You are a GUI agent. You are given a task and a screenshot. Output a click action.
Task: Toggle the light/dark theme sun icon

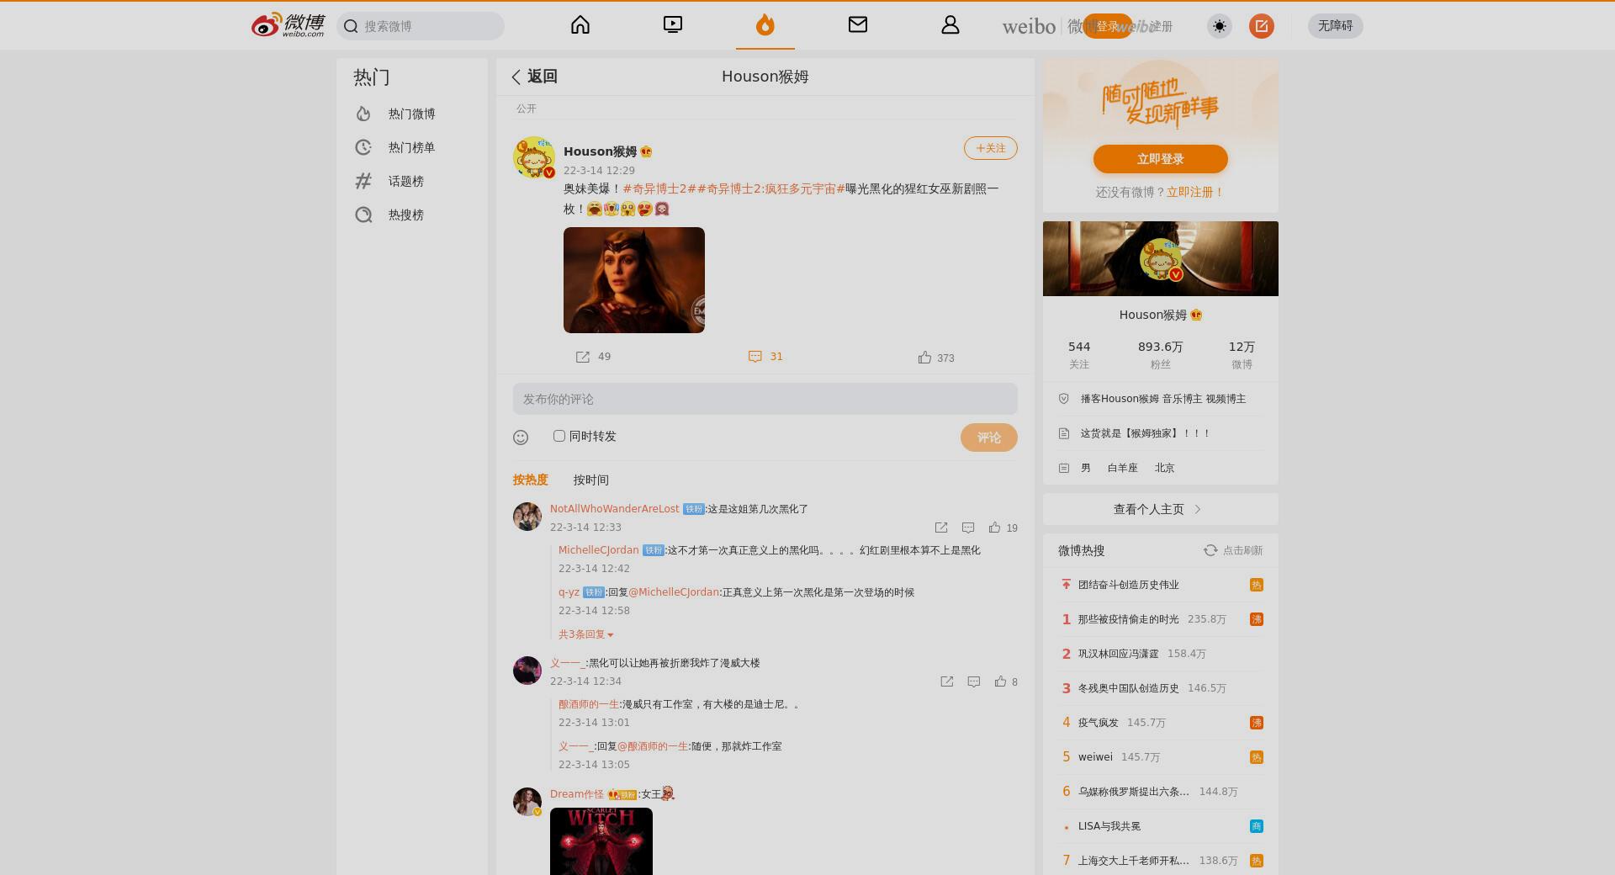pyautogui.click(x=1220, y=26)
